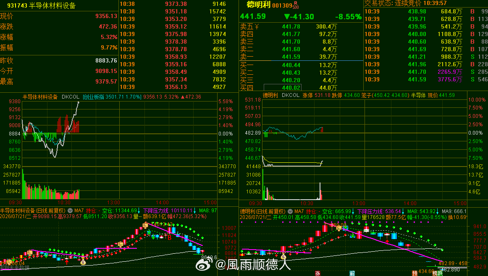Screen dimensions: 488x276
Task: Click red up-arrow signal in 半导体材料设备 daily chart
Action: tap(67, 262)
